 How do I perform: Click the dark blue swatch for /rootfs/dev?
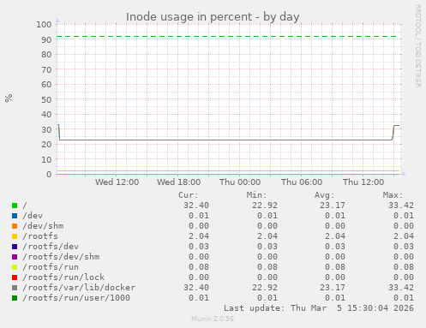pos(15,247)
